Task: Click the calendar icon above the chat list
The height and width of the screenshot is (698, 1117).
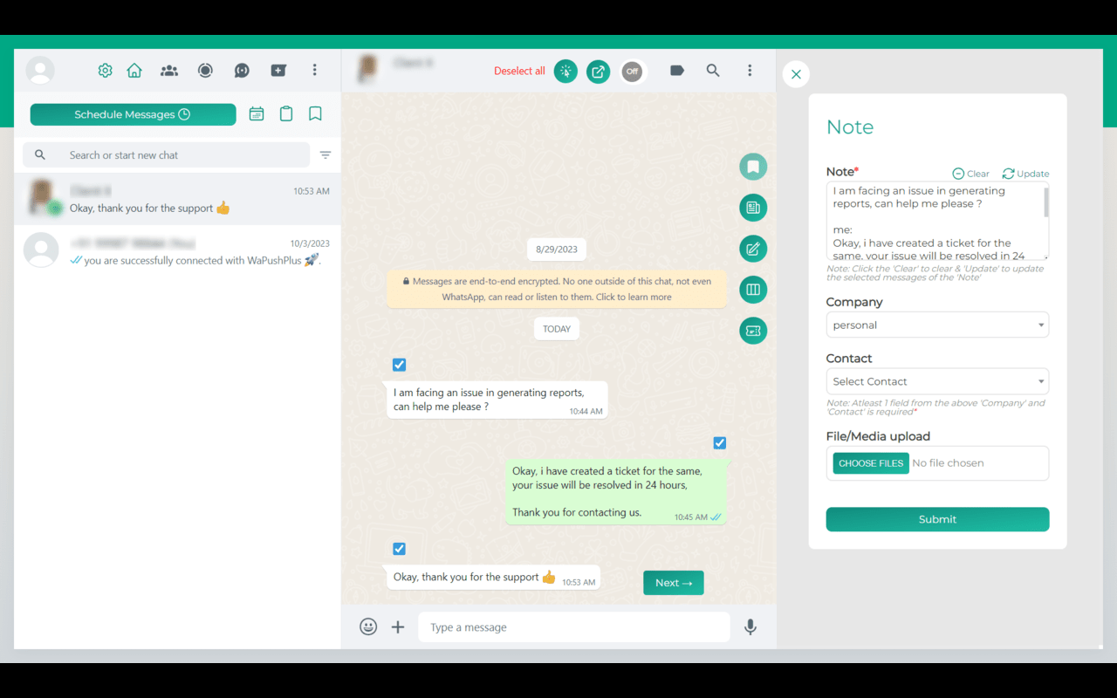Action: click(x=257, y=113)
